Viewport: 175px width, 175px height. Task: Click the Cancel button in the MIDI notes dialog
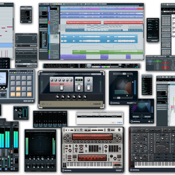113,122
